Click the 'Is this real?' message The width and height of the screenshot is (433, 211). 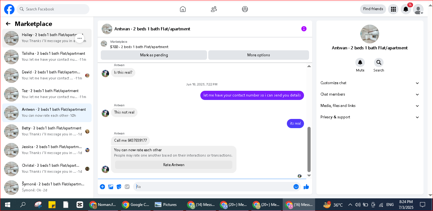(x=123, y=72)
